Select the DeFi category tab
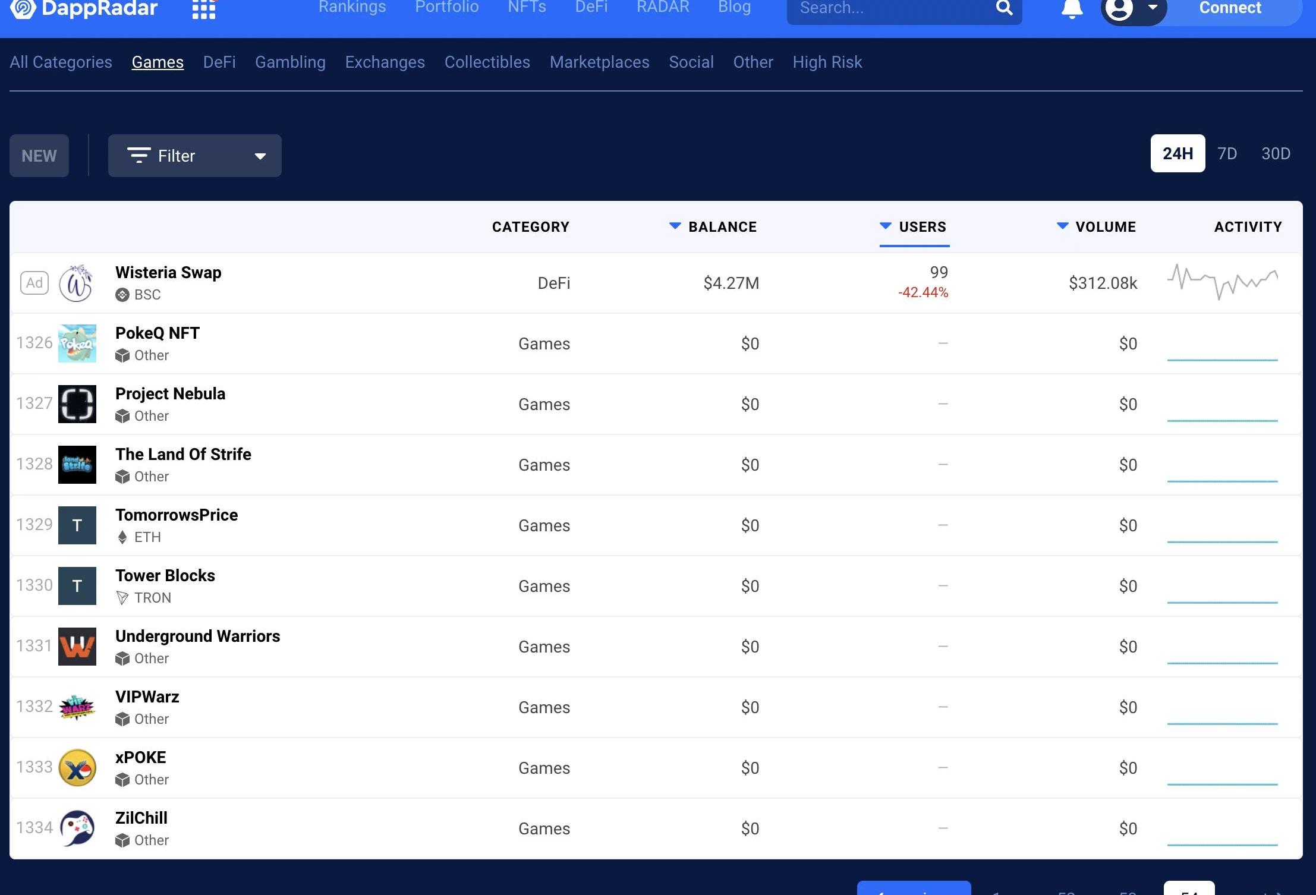Image resolution: width=1316 pixels, height=895 pixels. click(219, 62)
